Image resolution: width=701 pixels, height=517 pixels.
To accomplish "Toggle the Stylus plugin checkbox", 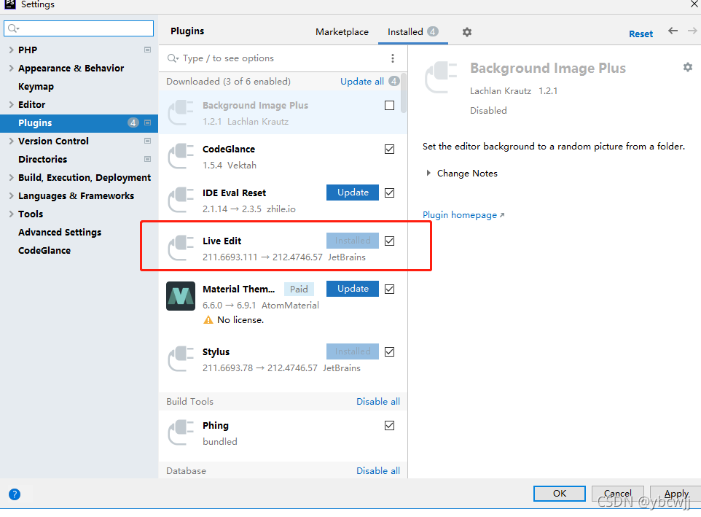I will (x=389, y=351).
